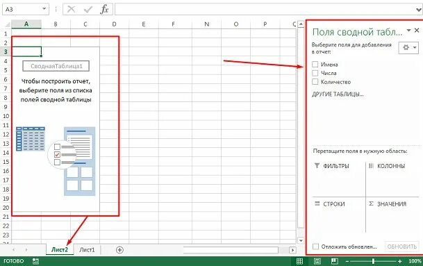Select row 22 header
Viewport: 423px width, 266px height.
point(6,226)
